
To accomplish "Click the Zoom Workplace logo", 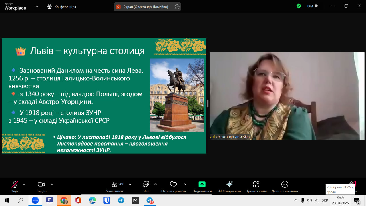I will 15,7.
